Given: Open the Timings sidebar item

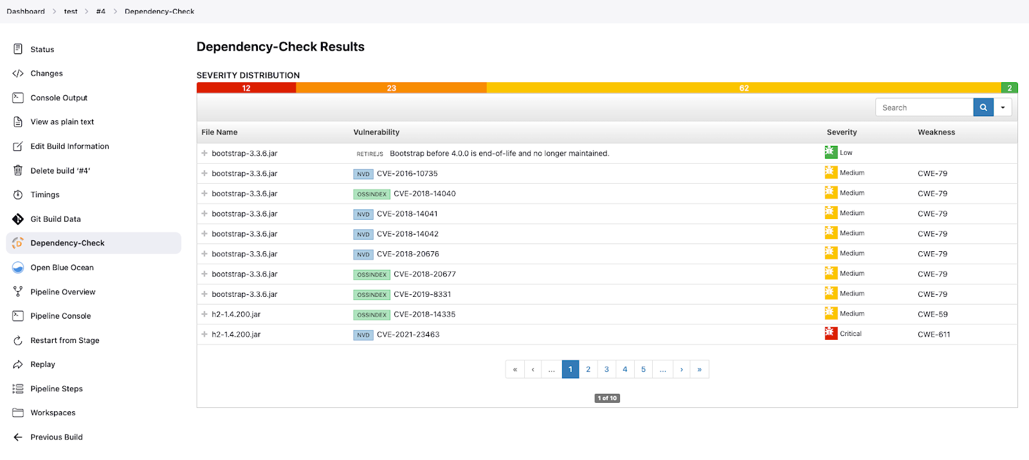Looking at the screenshot, I should coord(45,195).
